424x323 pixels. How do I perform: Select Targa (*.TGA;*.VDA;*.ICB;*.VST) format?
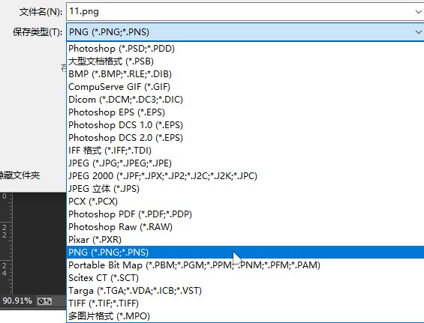(245, 291)
